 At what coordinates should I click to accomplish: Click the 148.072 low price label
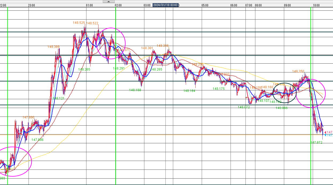coord(244,107)
